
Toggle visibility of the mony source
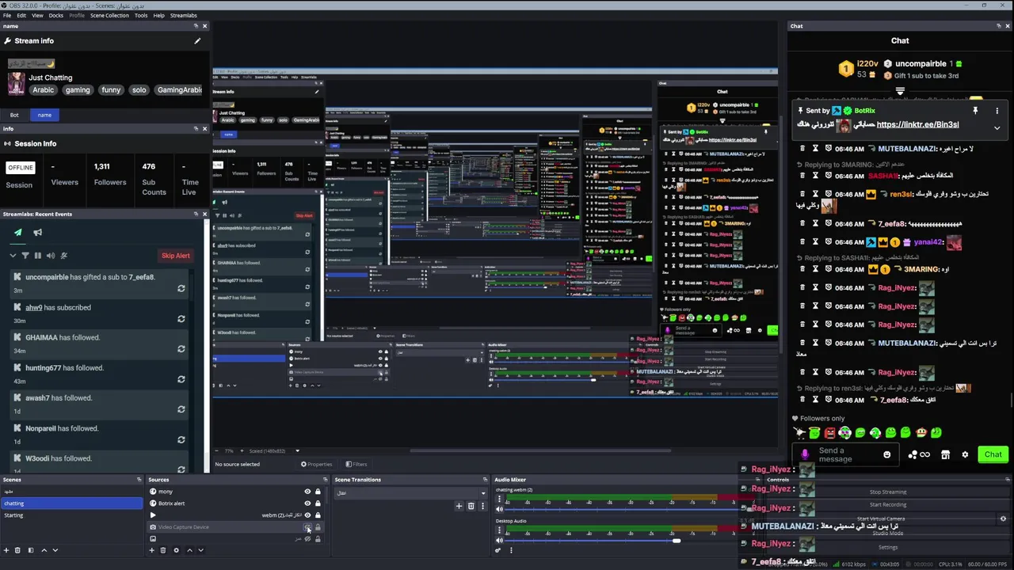[x=307, y=492]
